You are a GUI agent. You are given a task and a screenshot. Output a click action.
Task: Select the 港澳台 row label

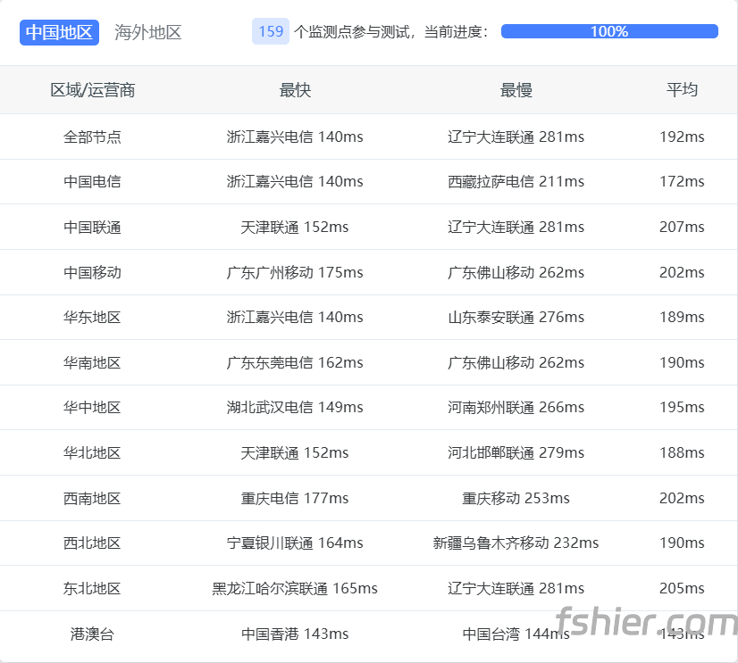(92, 634)
